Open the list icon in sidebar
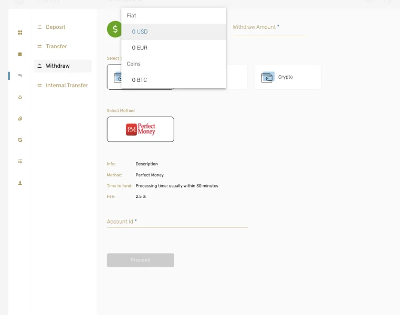 pyautogui.click(x=20, y=162)
